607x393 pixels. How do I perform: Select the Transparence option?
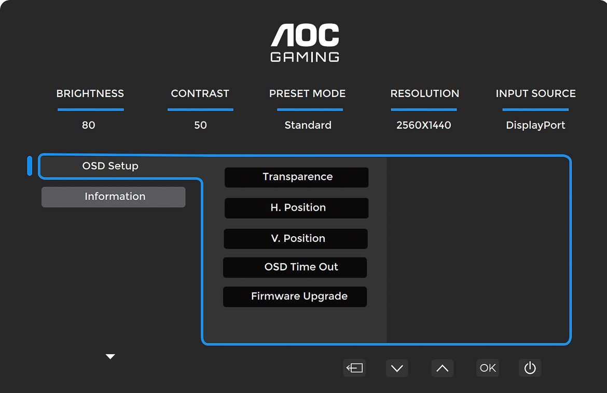click(x=297, y=177)
